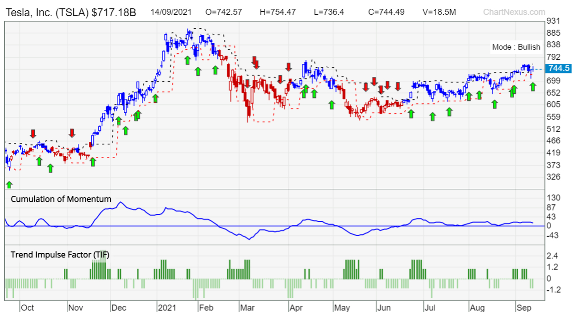
Task: Click the Feb label on time axis
Action: point(205,308)
